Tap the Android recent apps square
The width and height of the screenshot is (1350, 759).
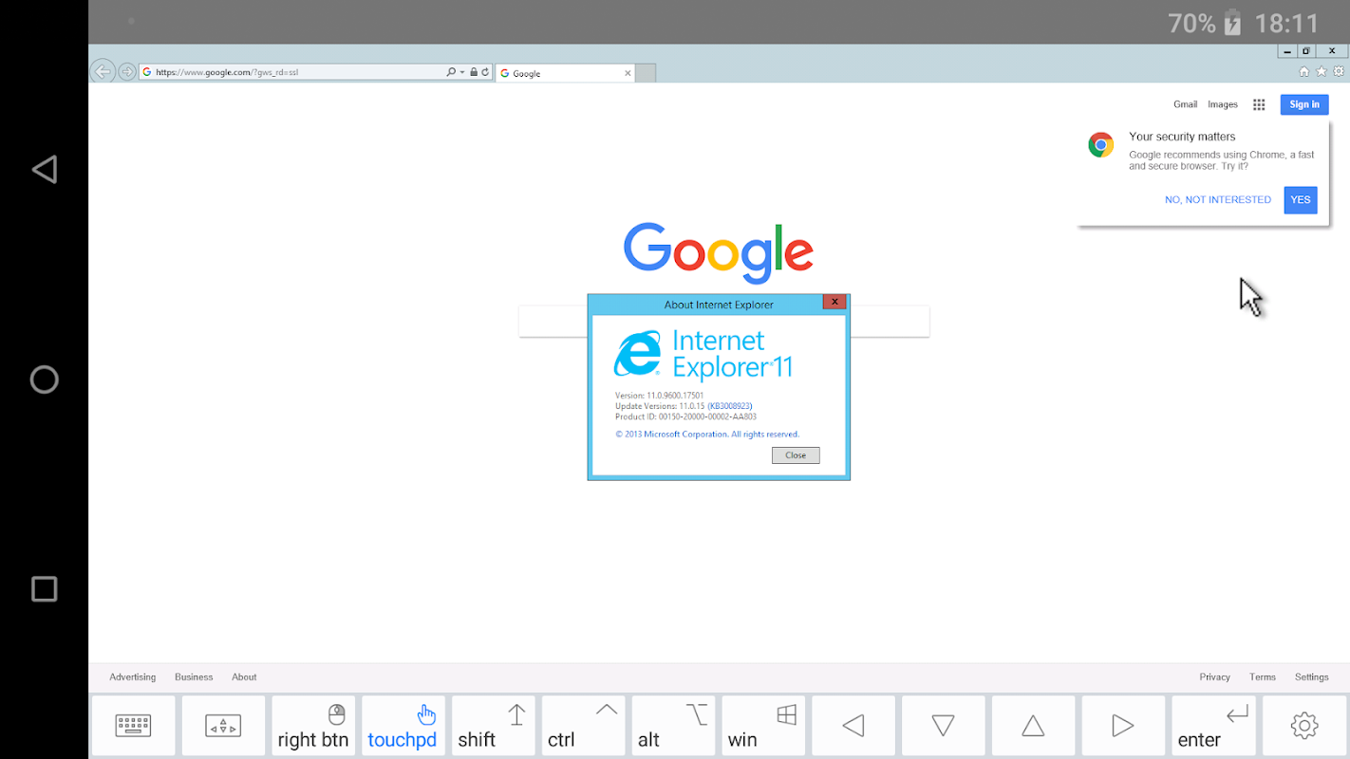tap(44, 588)
